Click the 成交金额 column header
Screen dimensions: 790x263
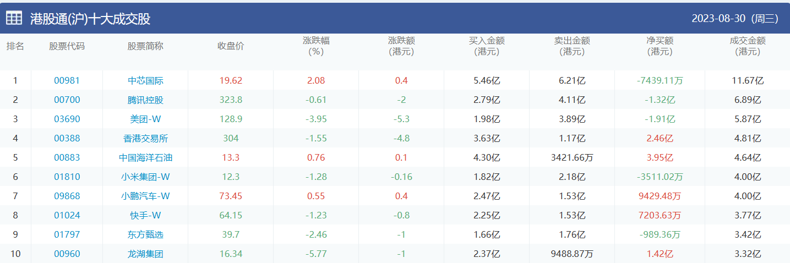tap(748, 46)
